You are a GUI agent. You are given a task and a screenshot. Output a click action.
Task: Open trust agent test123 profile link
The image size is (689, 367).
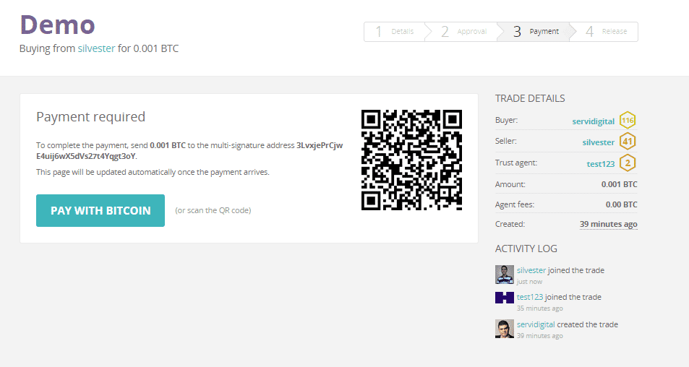click(601, 164)
